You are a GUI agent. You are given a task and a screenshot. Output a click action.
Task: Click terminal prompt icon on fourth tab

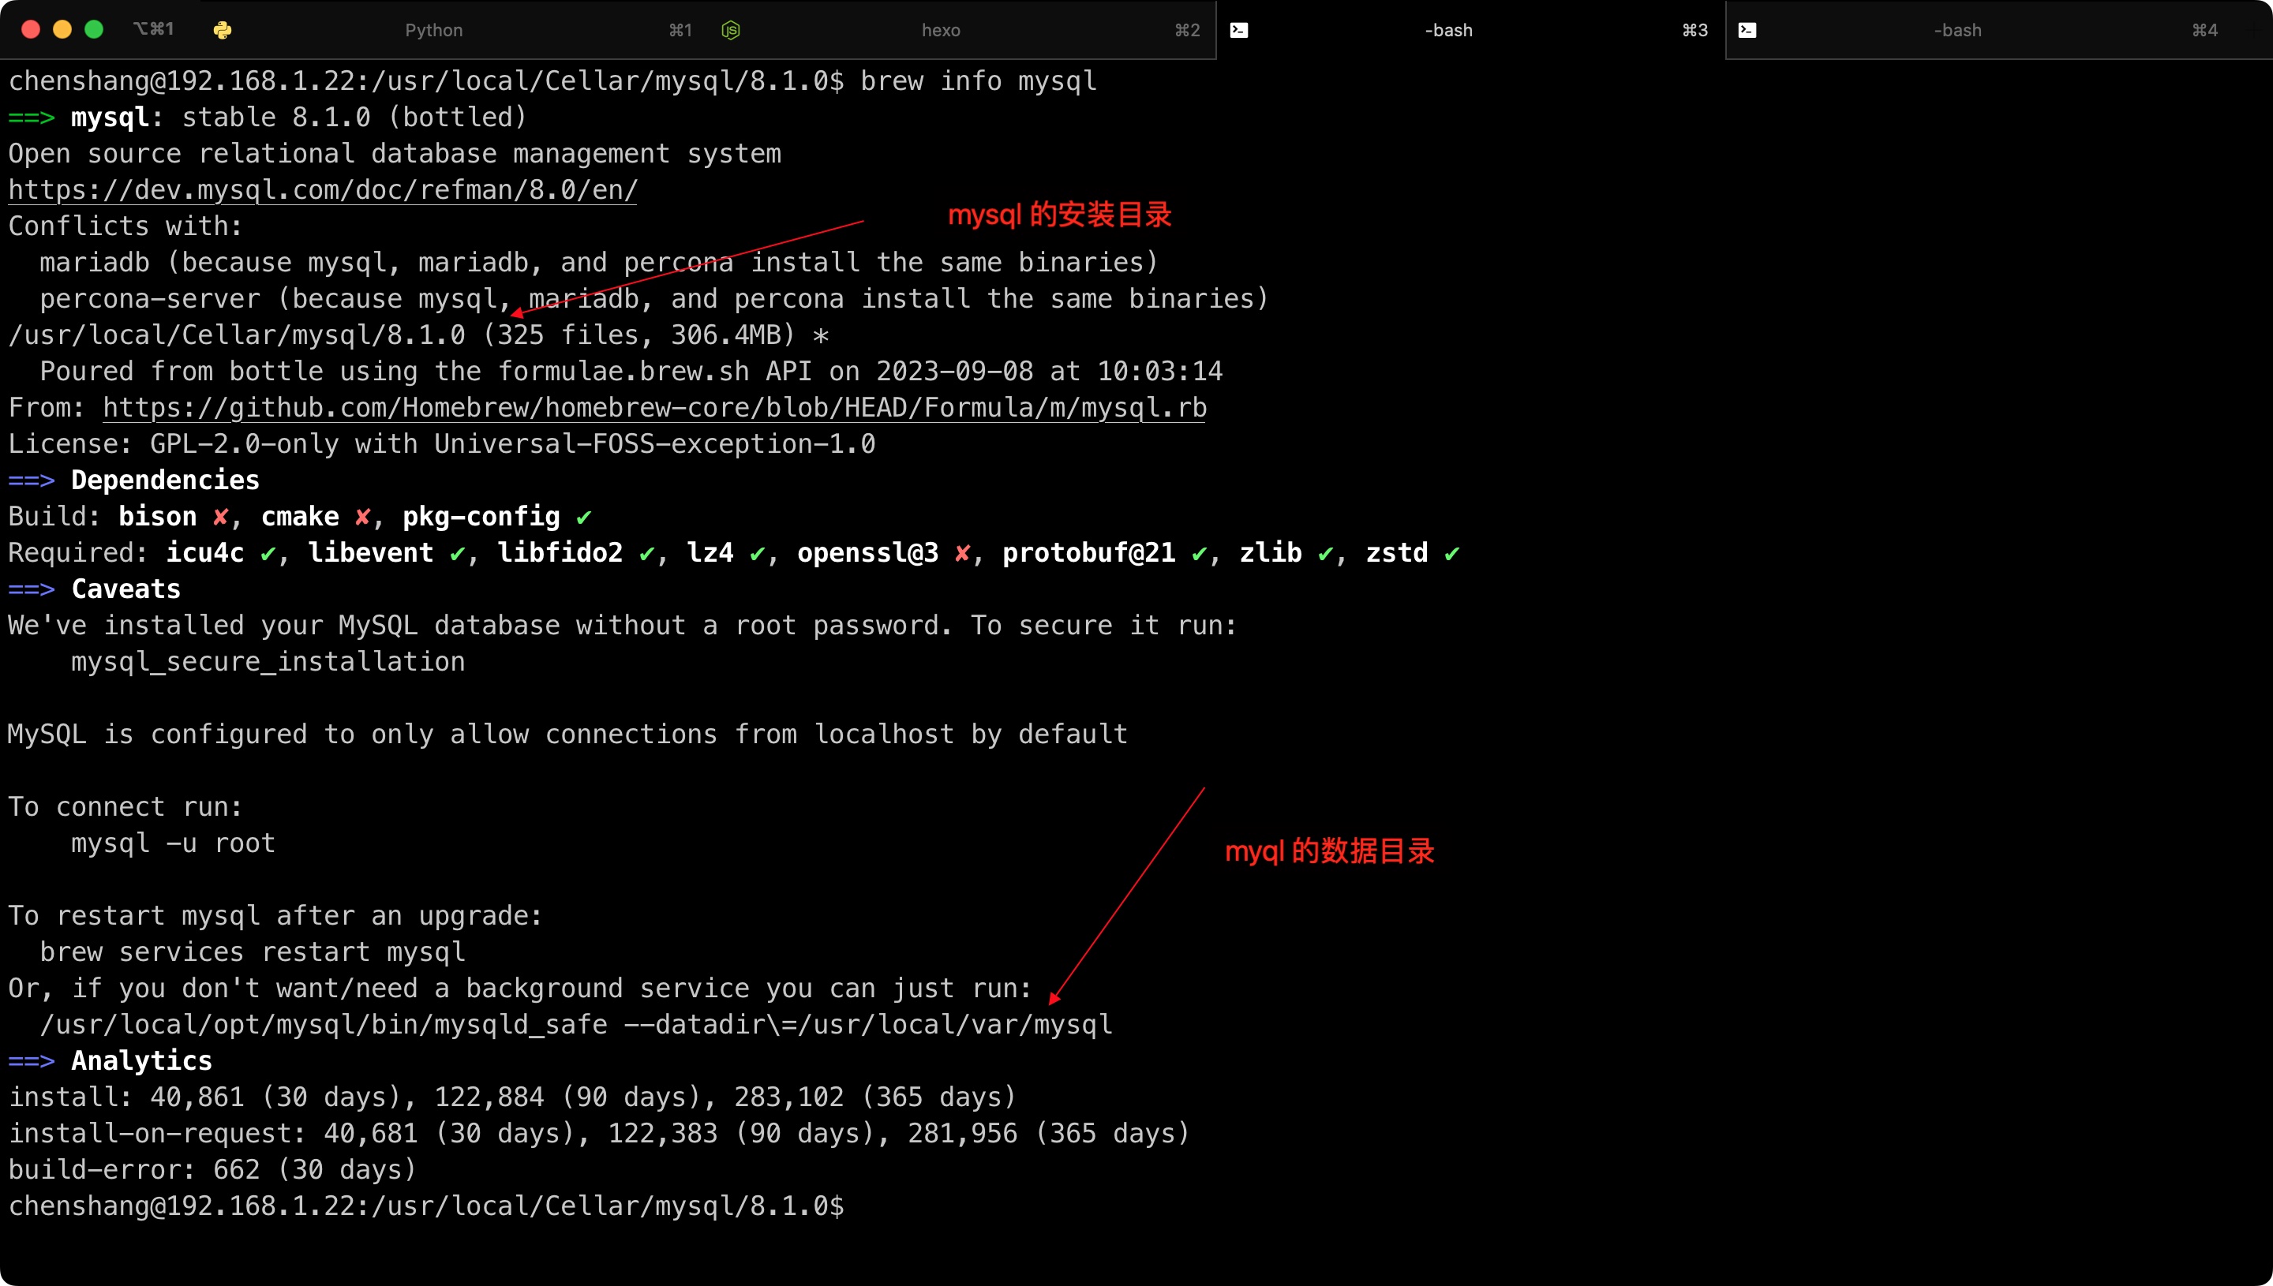pos(1747,30)
